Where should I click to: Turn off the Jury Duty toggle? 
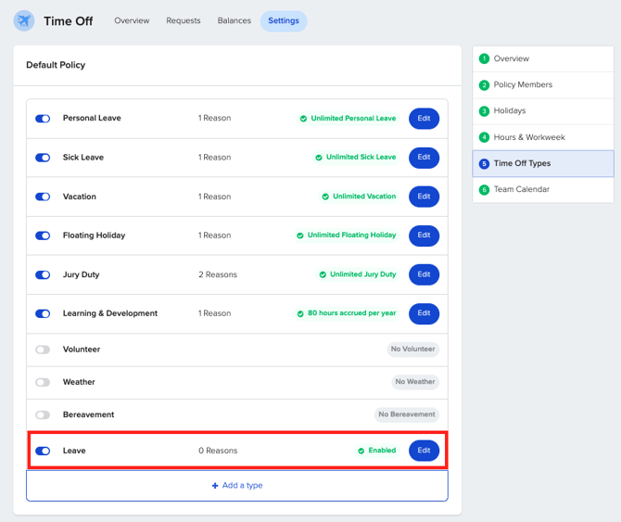43,274
